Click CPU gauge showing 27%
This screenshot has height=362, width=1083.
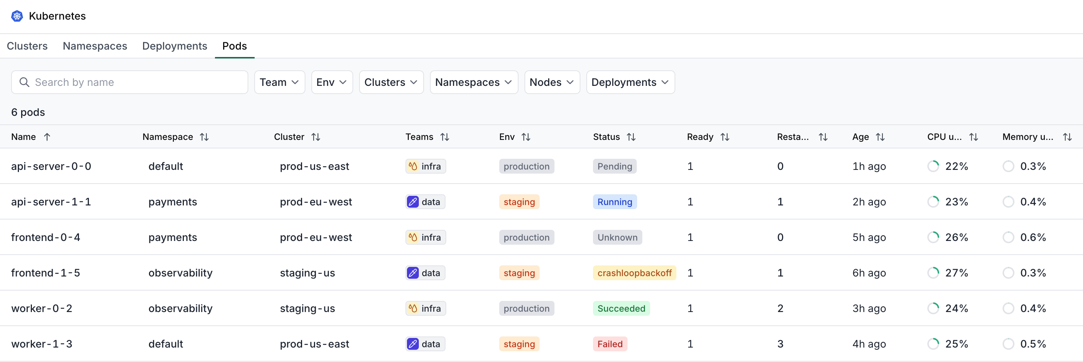(x=933, y=273)
